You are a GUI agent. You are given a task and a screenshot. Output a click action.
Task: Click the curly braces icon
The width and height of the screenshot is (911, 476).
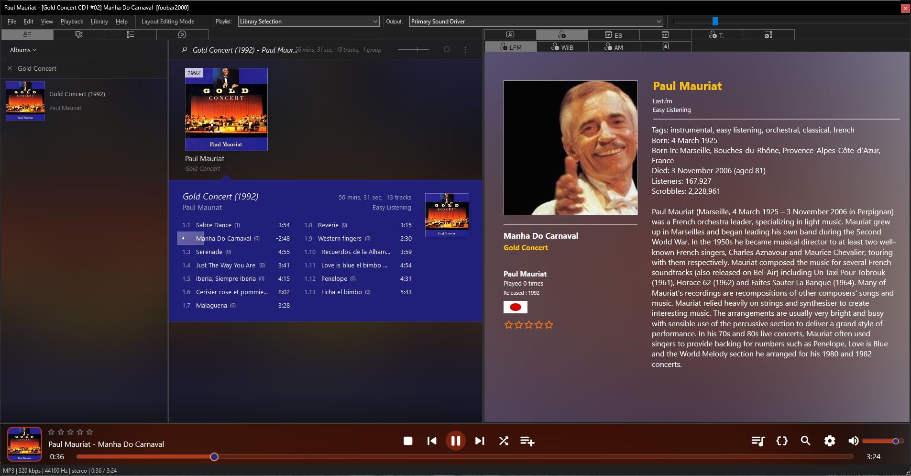coord(782,441)
